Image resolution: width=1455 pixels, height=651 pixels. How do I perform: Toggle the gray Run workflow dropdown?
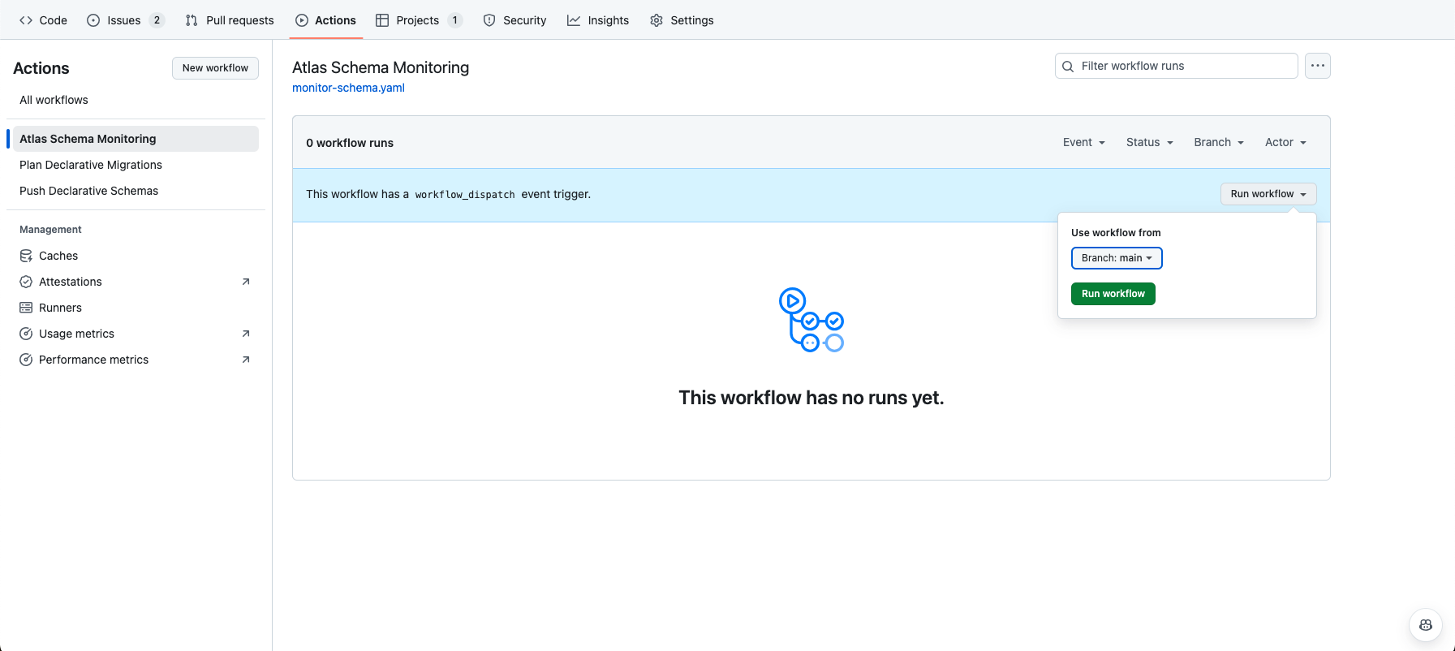click(x=1268, y=194)
